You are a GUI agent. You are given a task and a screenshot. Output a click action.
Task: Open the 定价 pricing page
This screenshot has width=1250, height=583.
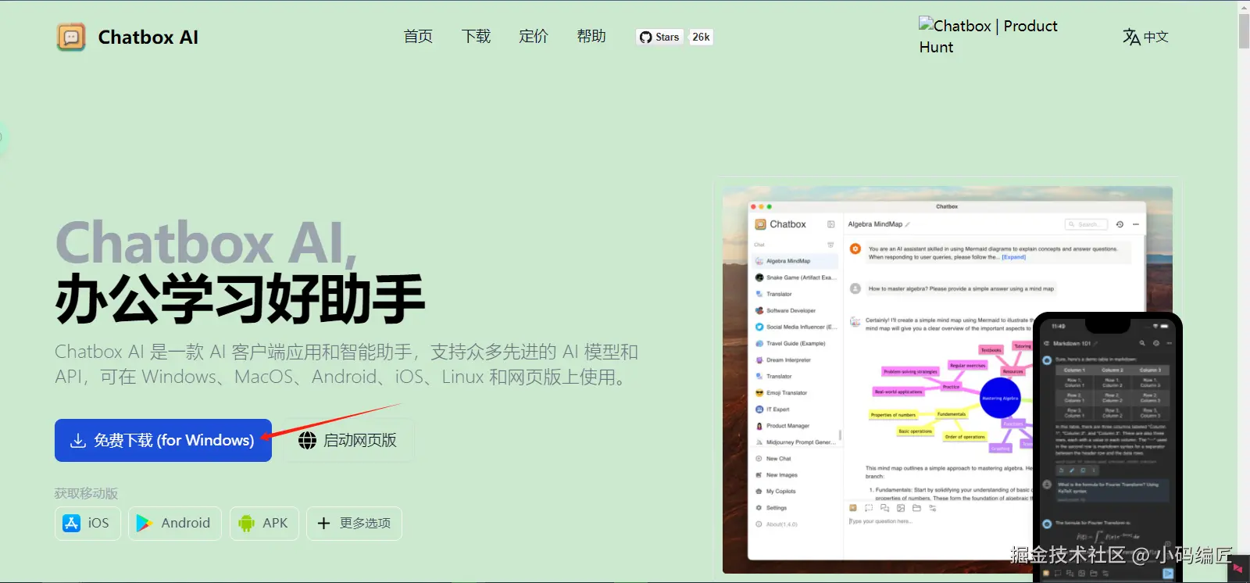(534, 36)
